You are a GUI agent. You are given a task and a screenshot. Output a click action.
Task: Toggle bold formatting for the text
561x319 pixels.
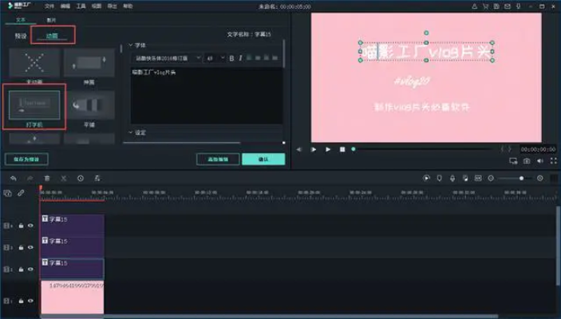pyautogui.click(x=232, y=58)
